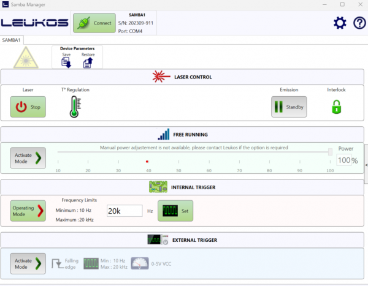Click the Internal Trigger circuit board icon

158,187
